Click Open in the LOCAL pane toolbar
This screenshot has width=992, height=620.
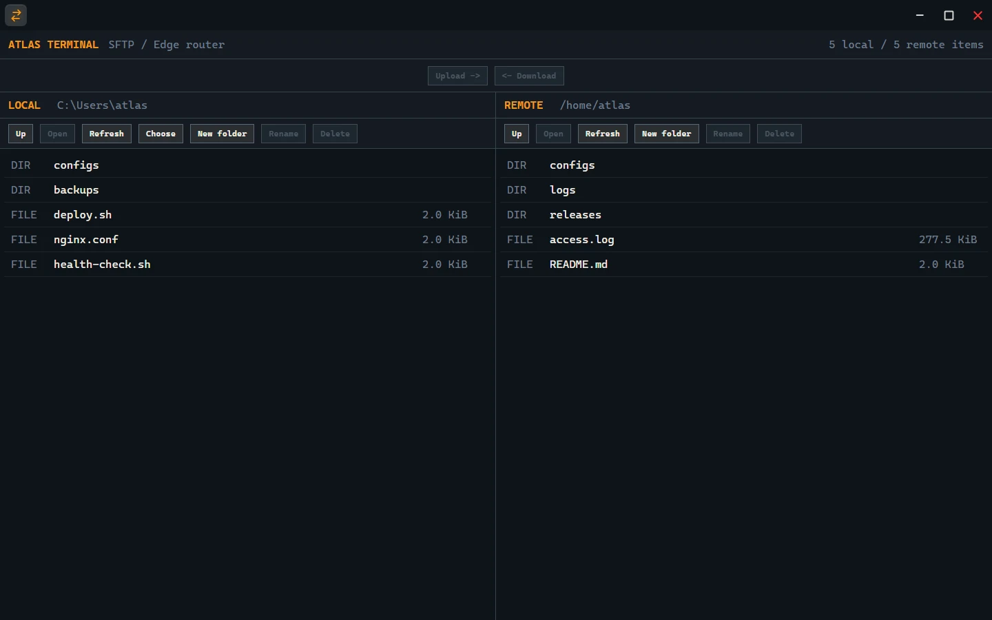(x=57, y=134)
